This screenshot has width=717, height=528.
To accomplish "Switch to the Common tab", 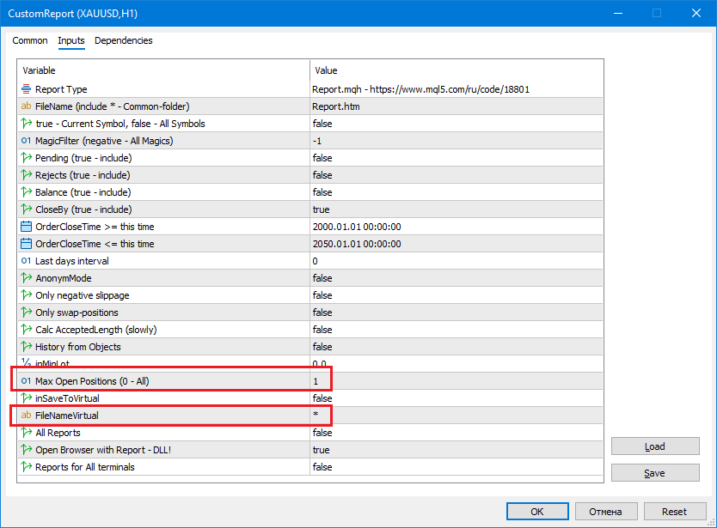I will tap(30, 40).
